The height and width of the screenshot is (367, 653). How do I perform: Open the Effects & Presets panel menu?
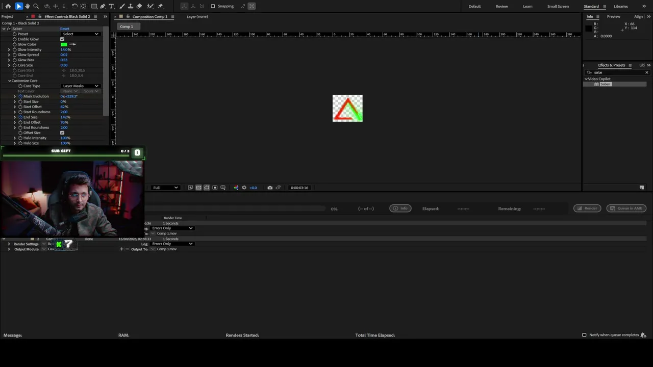[630, 65]
